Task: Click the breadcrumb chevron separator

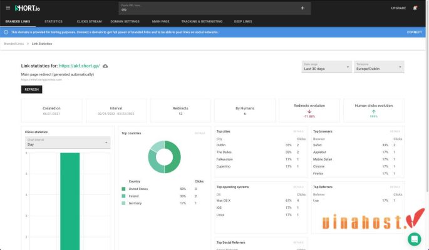Action: pyautogui.click(x=28, y=44)
